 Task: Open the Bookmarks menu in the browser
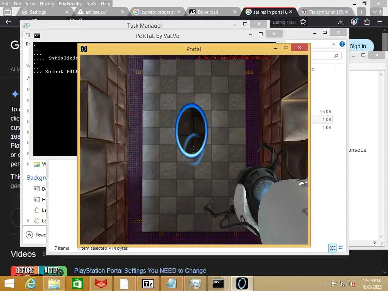tap(70, 4)
